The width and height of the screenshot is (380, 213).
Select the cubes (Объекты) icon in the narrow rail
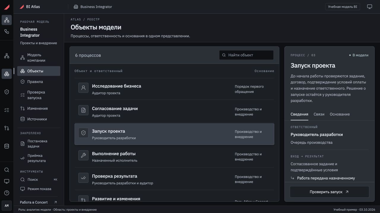pyautogui.click(x=7, y=74)
